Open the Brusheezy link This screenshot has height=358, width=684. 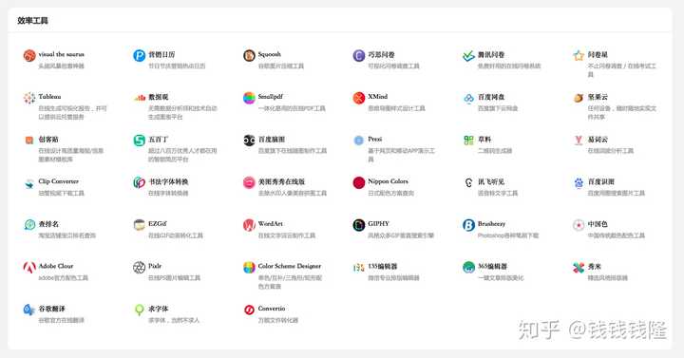[x=491, y=224]
